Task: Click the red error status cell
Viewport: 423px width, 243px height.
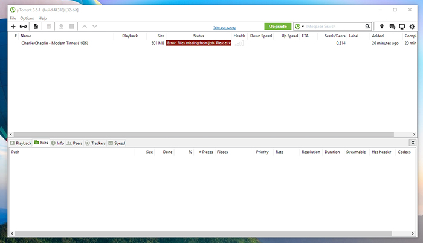Action: [199, 43]
